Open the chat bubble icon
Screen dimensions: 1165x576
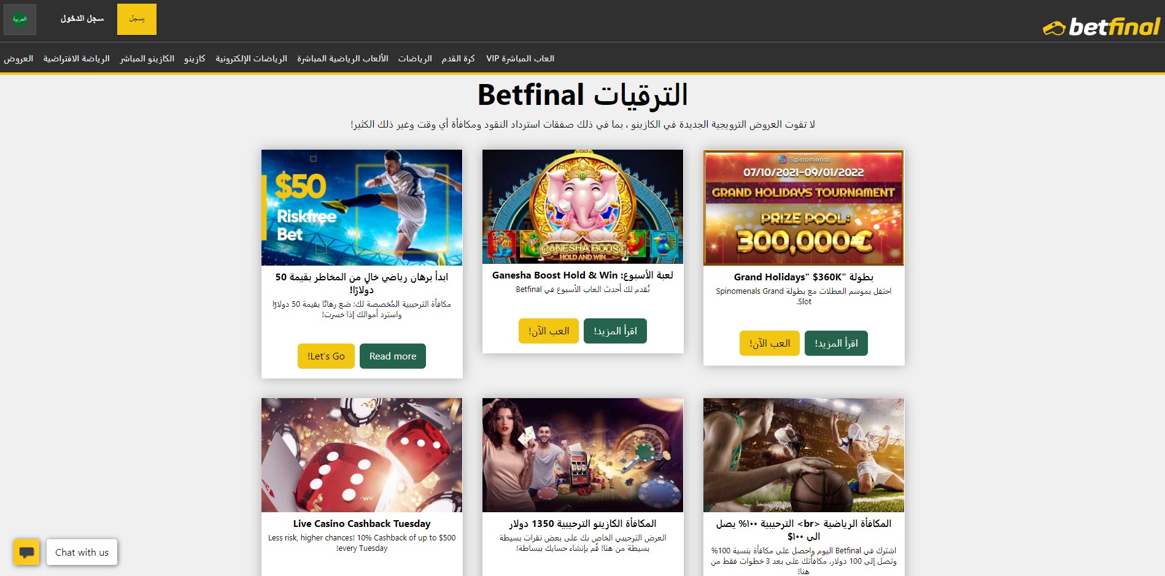26,552
